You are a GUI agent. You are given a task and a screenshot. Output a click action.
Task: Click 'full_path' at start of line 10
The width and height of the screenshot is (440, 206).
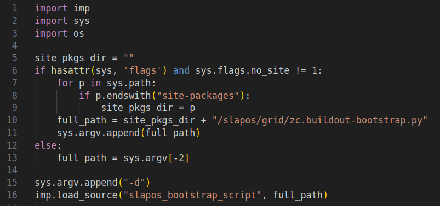pos(82,120)
